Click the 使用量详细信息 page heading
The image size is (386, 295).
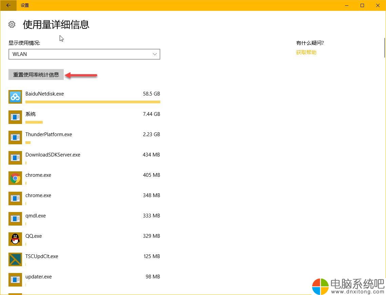tap(56, 24)
